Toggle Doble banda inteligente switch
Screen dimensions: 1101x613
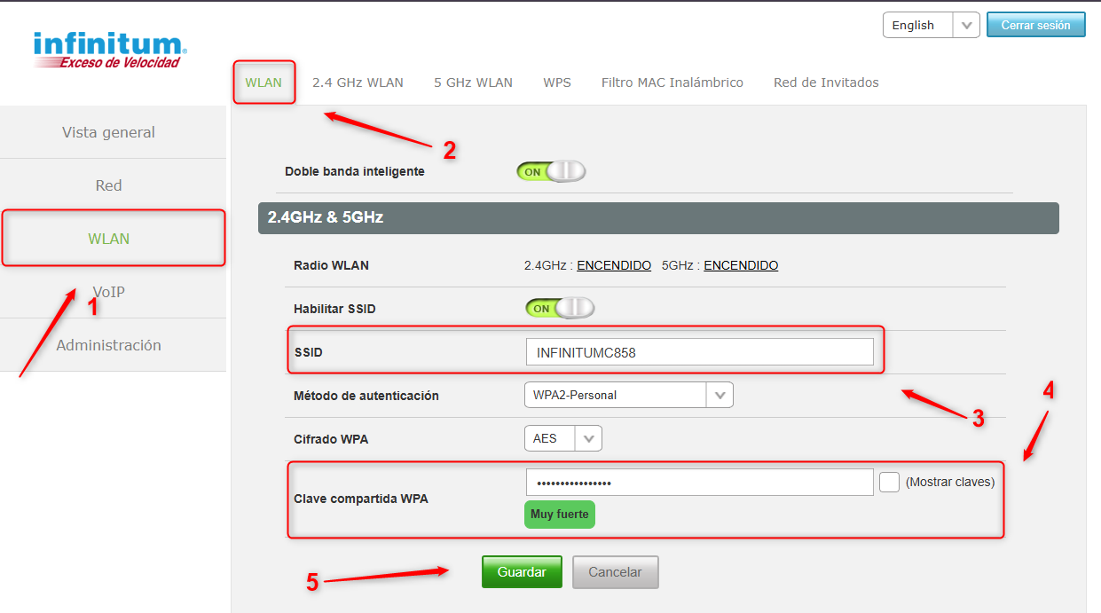[551, 171]
